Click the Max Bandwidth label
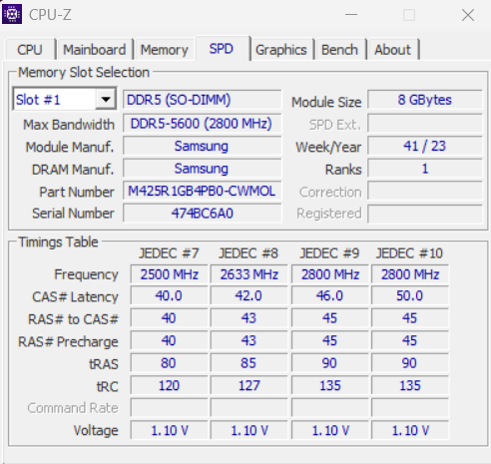 pos(69,125)
